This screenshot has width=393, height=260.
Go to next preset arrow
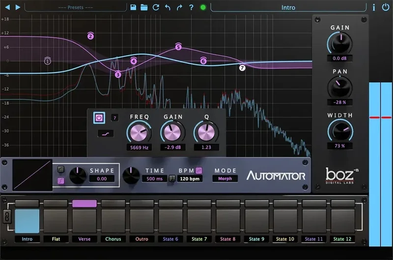[18, 7]
